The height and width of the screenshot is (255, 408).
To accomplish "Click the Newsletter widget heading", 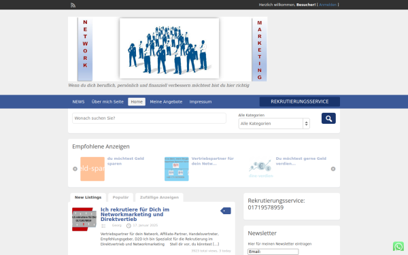I will point(262,233).
